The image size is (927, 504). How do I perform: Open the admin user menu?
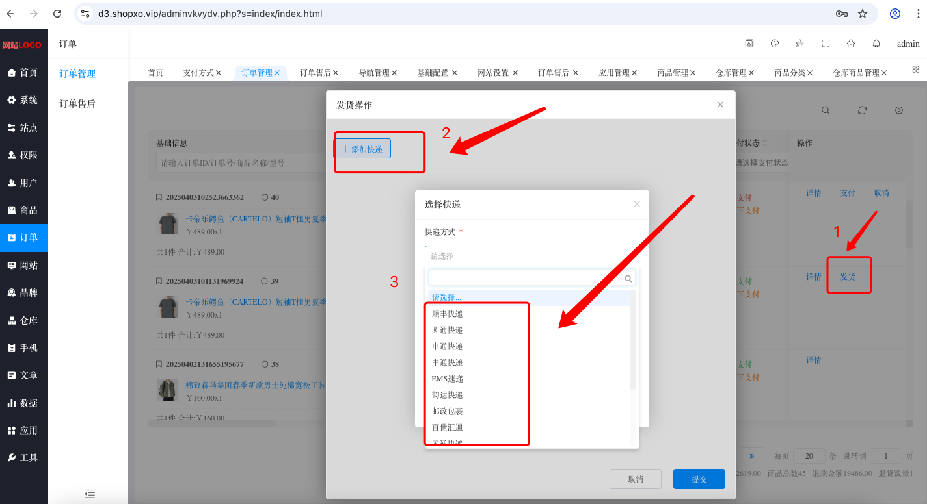point(908,44)
